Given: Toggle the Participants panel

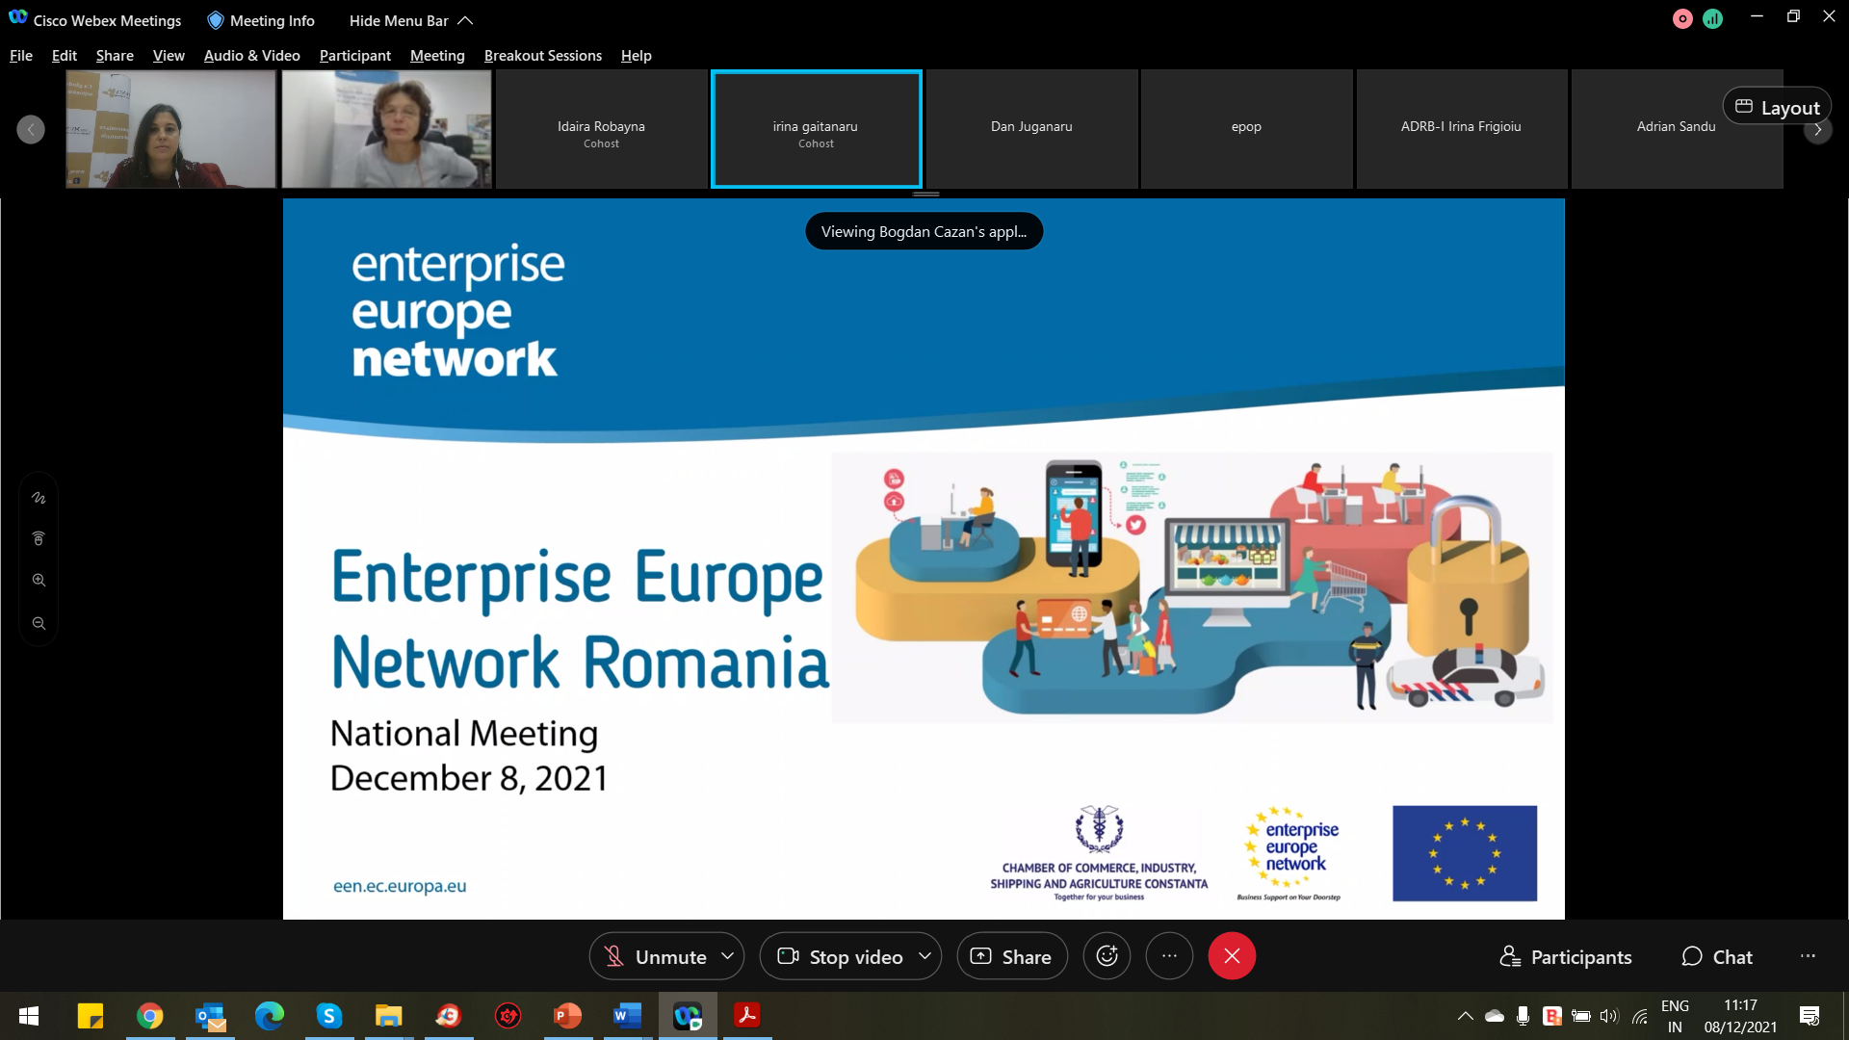Looking at the screenshot, I should [1566, 956].
